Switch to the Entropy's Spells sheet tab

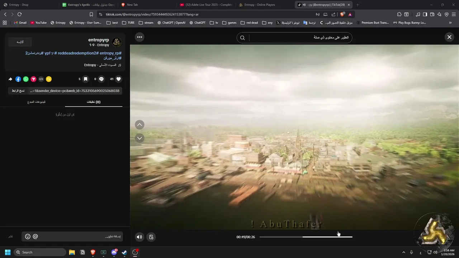pyautogui.click(x=88, y=5)
